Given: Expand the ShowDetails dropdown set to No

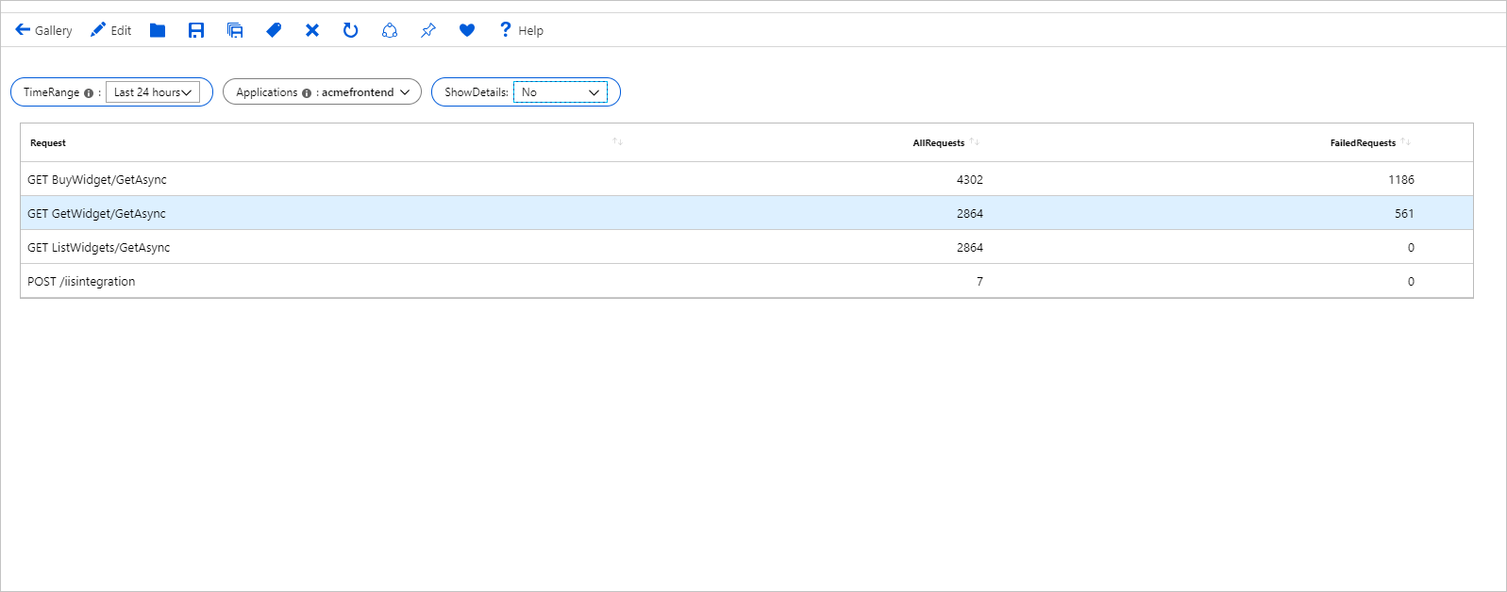Looking at the screenshot, I should pos(561,92).
